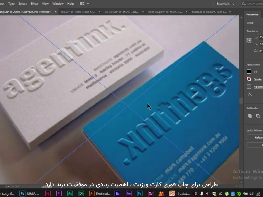Click the purple icon next to Embossi...
The width and height of the screenshot is (263, 197).
117,194
